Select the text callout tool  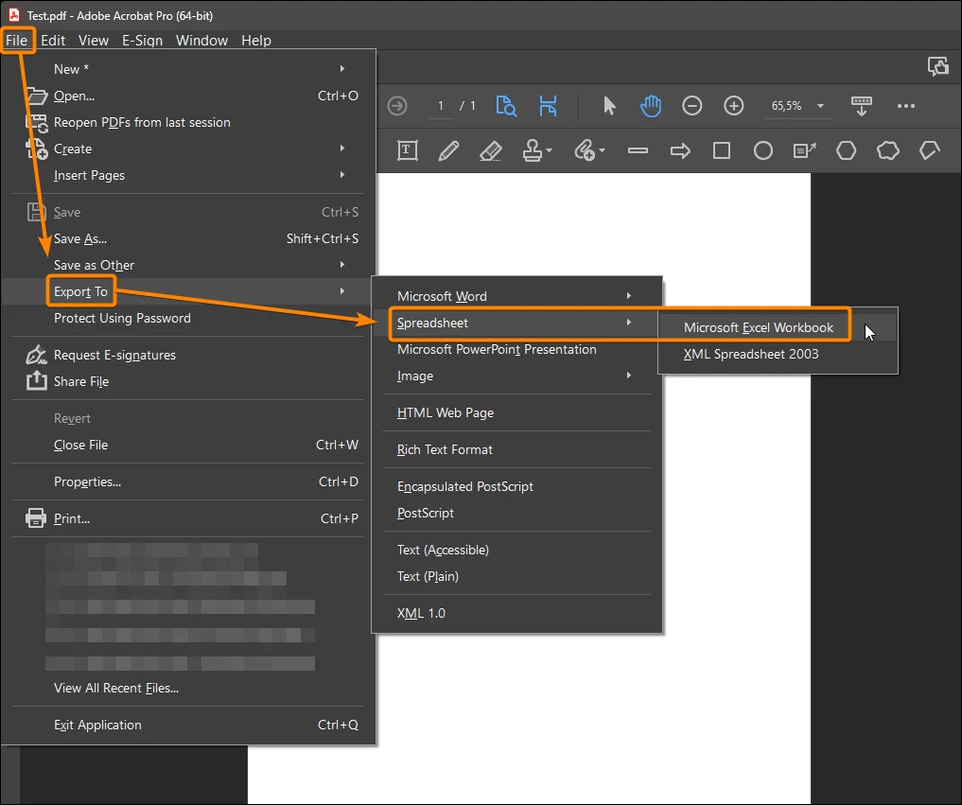point(804,150)
